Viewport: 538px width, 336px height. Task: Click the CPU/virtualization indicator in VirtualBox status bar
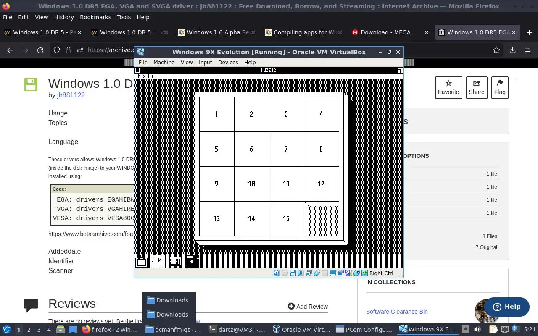348,273
